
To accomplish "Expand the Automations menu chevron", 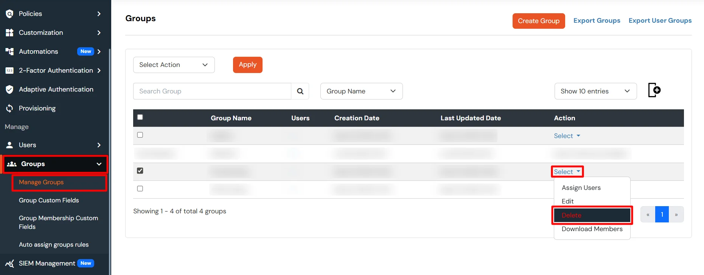I will [99, 51].
